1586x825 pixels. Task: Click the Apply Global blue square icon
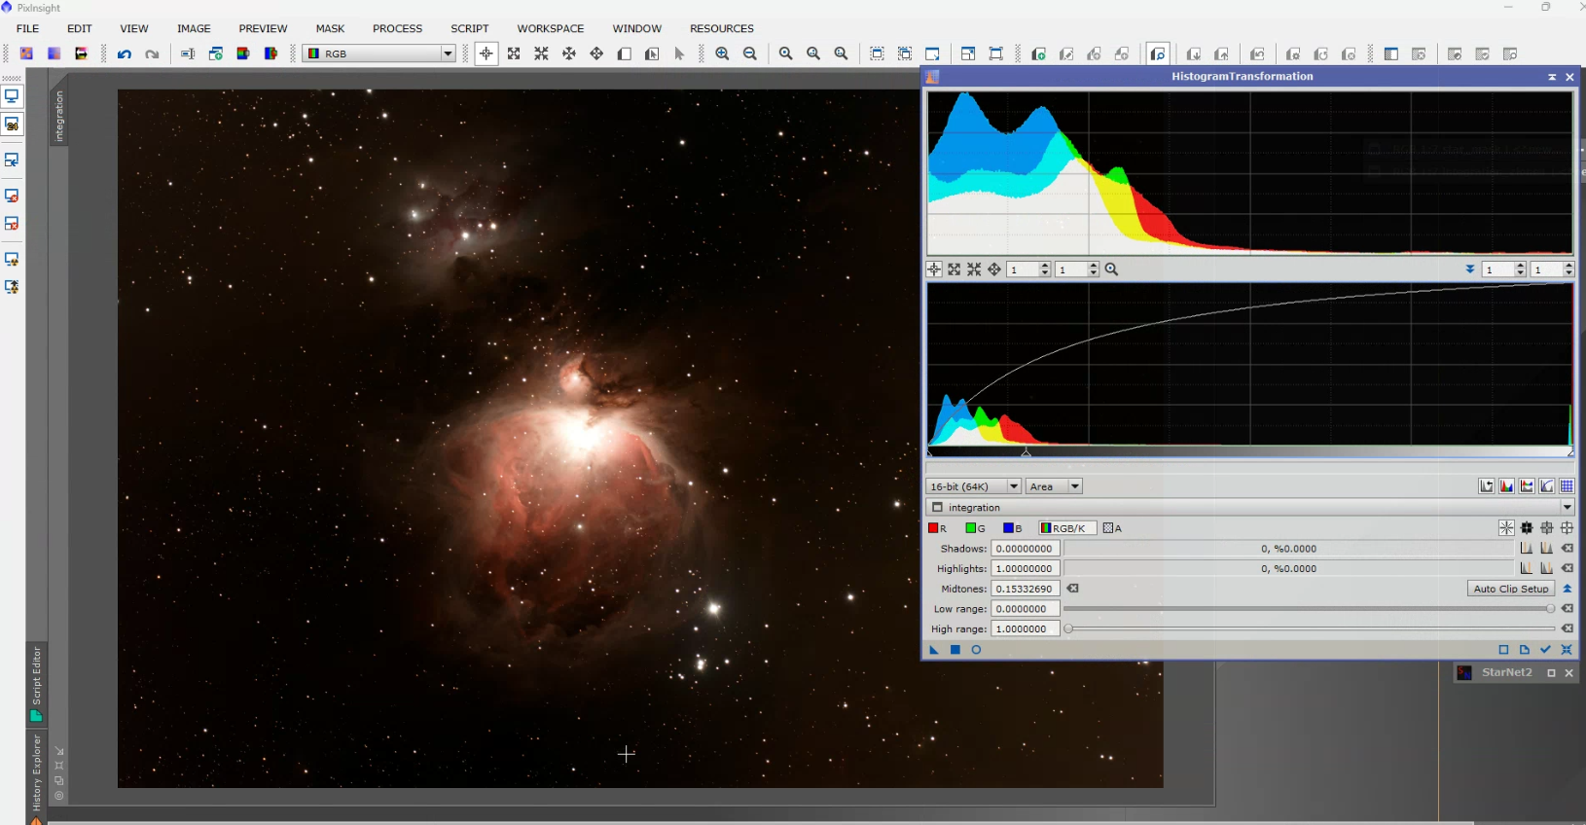click(x=955, y=650)
